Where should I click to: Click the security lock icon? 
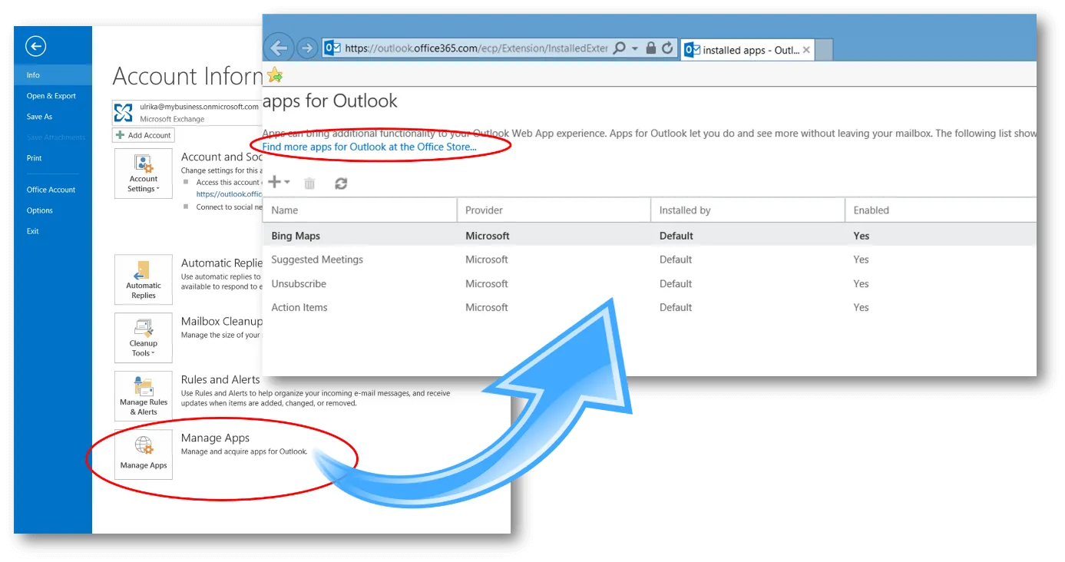coord(651,48)
